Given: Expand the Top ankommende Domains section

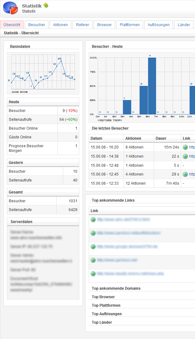Looking at the screenshot, I should (x=116, y=288).
